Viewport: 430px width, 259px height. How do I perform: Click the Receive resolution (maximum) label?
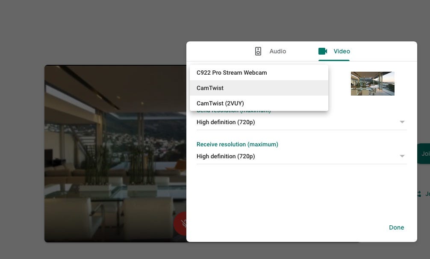click(x=237, y=144)
